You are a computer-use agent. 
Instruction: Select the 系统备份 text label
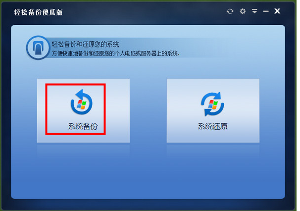(x=83, y=126)
